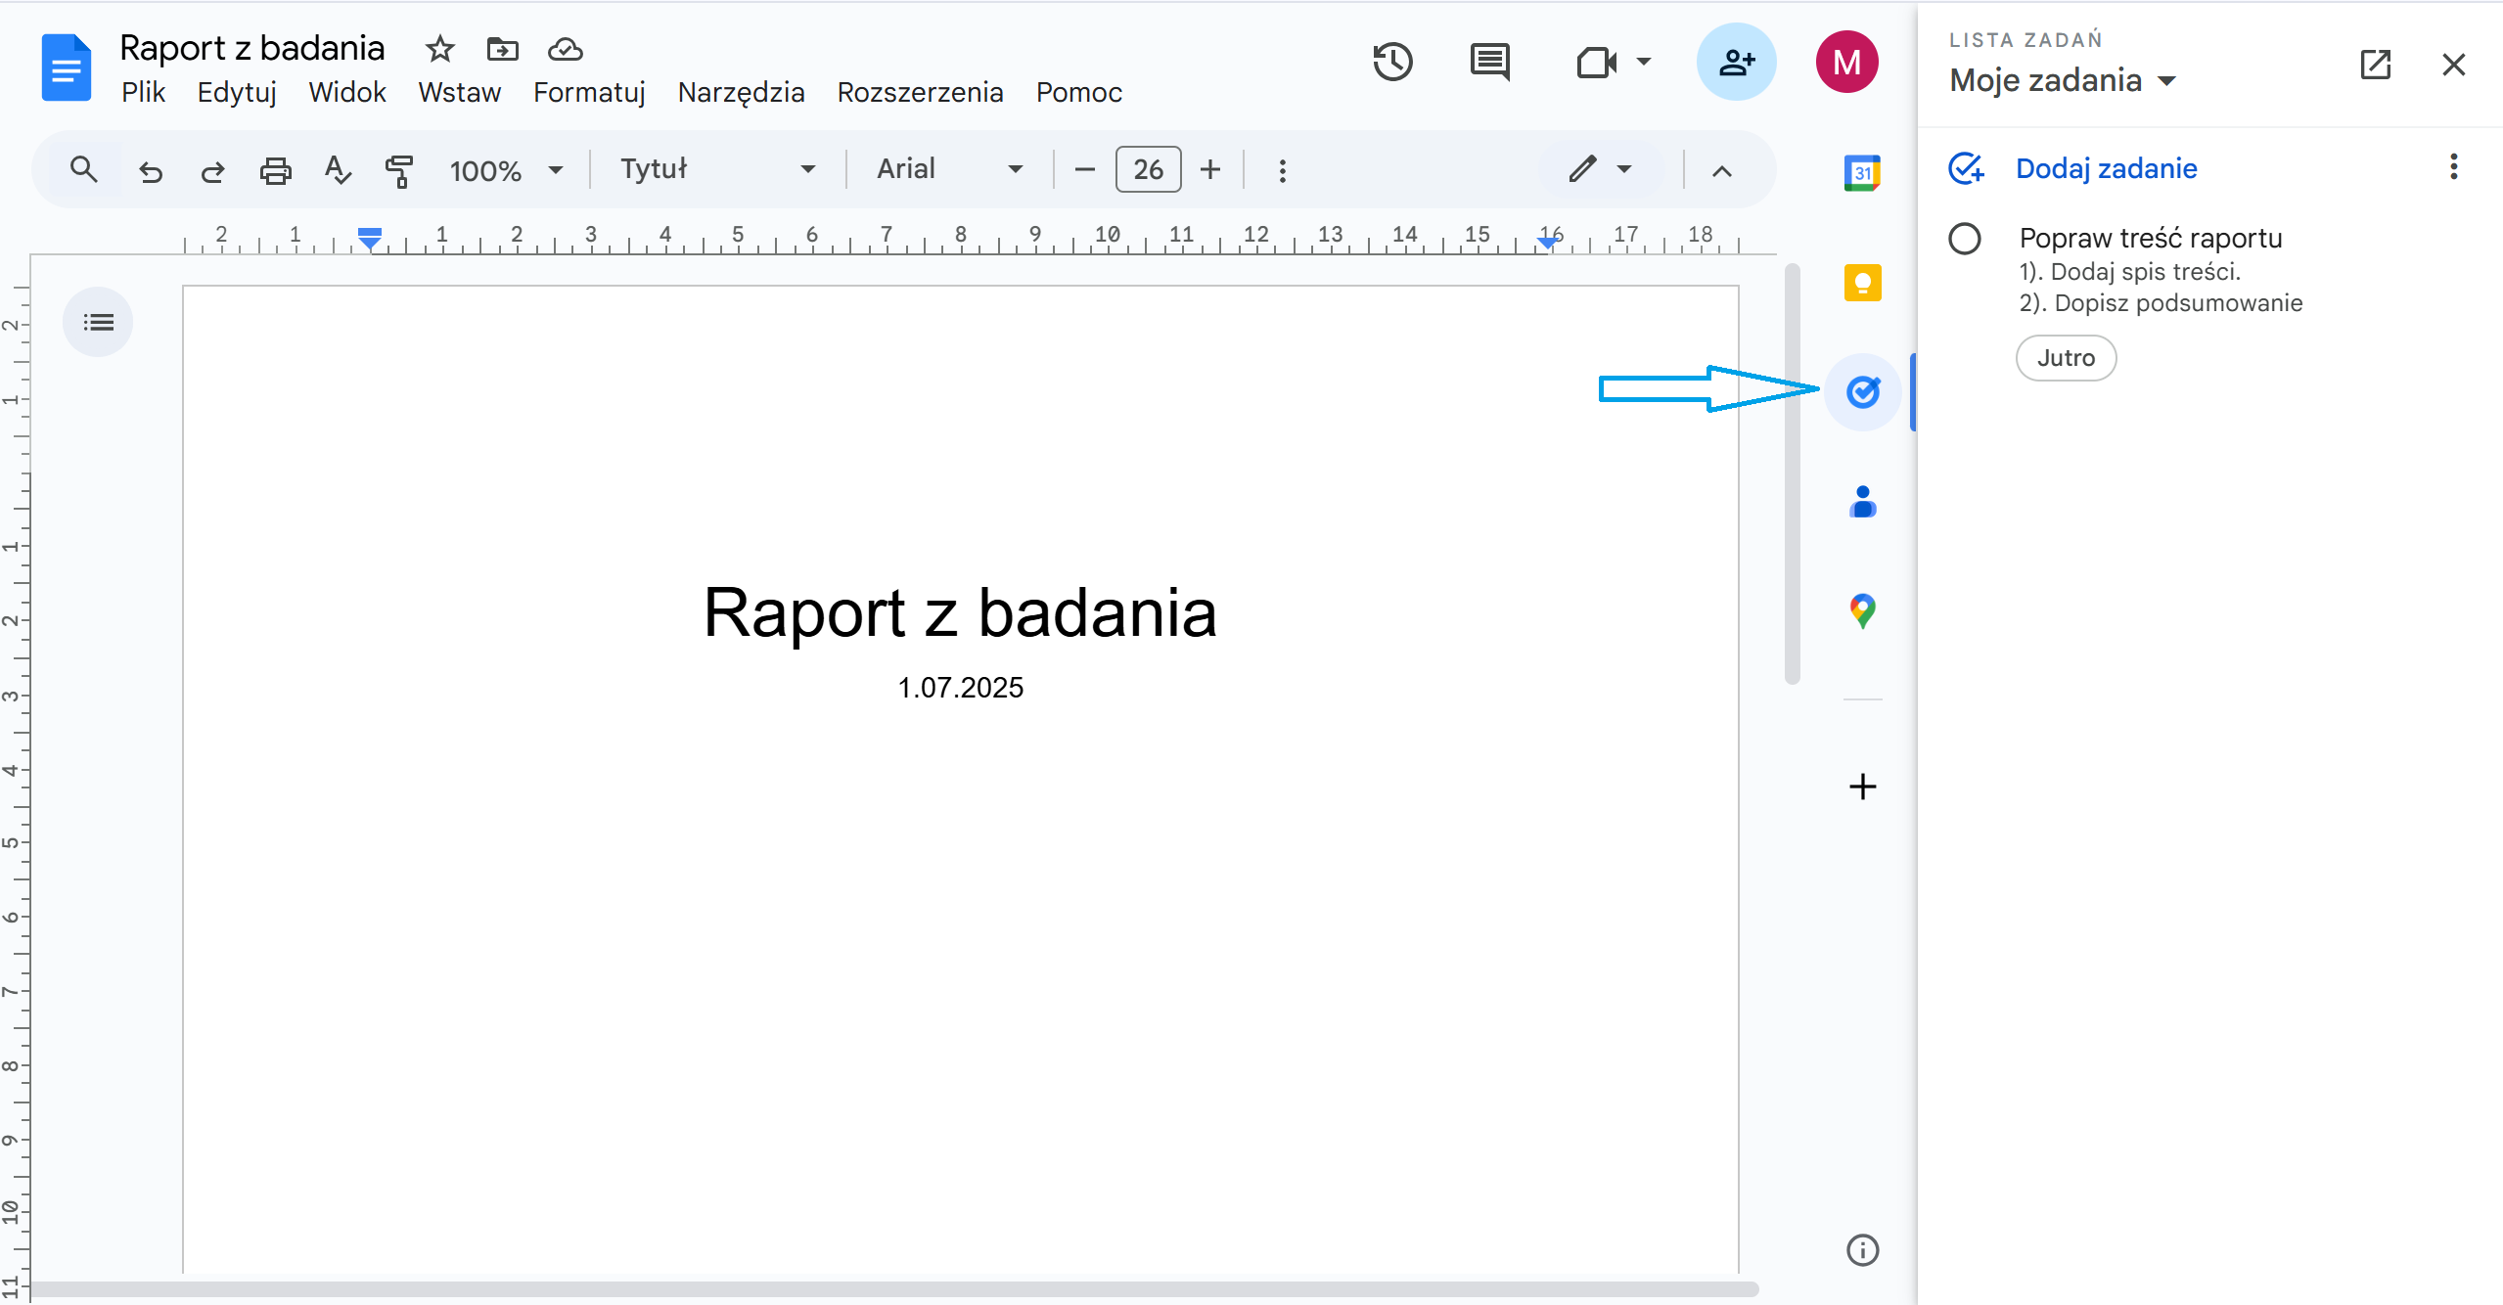Open Google Calendar side panel icon
The image size is (2503, 1305).
coord(1862,173)
